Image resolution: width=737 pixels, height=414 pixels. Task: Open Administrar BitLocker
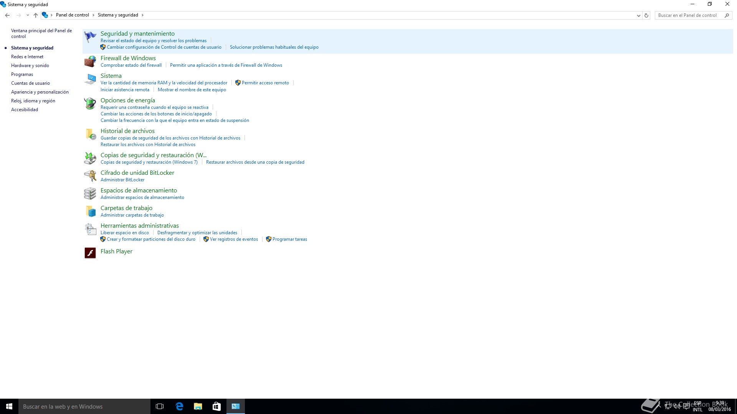[122, 180]
